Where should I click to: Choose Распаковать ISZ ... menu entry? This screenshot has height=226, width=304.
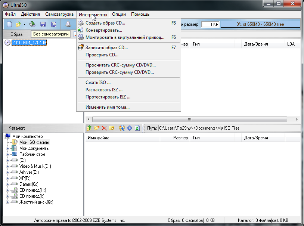pyautogui.click(x=128, y=90)
